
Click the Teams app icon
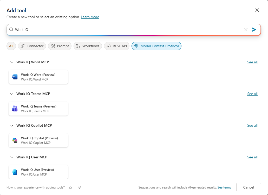point(15,109)
